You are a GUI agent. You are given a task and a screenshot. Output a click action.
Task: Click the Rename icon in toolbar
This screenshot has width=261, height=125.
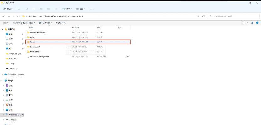pyautogui.click(x=41, y=9)
